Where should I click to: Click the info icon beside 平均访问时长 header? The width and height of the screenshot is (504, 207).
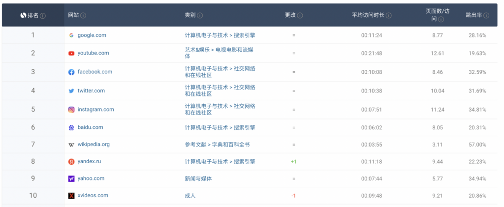tap(389, 15)
